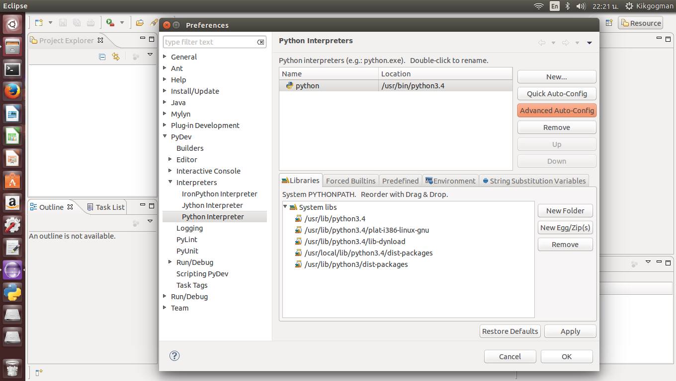676x381 pixels.
Task: Open the Trash in the dock
Action: tap(12, 369)
